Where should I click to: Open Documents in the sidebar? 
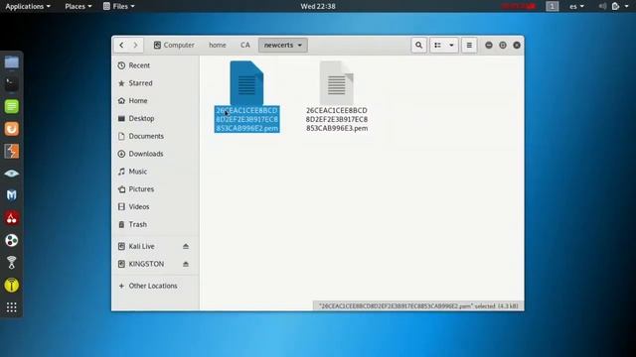coord(155,136)
